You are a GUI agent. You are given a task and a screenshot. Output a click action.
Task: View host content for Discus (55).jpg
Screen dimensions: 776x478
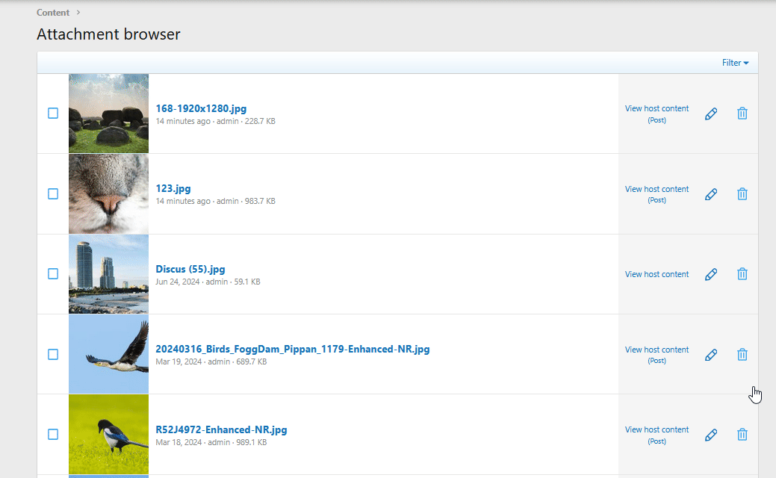click(x=657, y=274)
